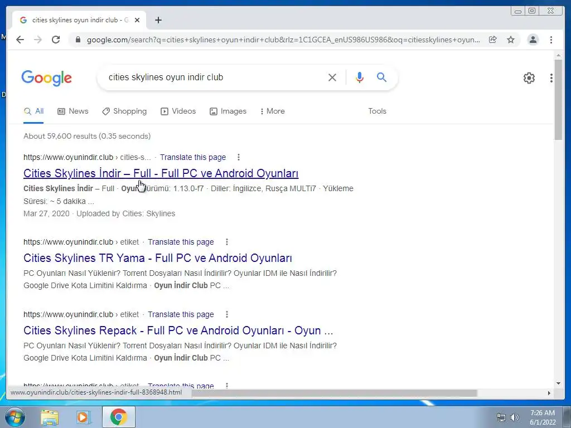Screen dimensions: 571x428
Task: Open options for Cities Skylines İndir result
Action: [x=239, y=157]
